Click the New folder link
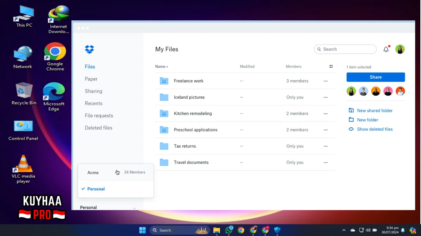421x236 pixels. [368, 120]
